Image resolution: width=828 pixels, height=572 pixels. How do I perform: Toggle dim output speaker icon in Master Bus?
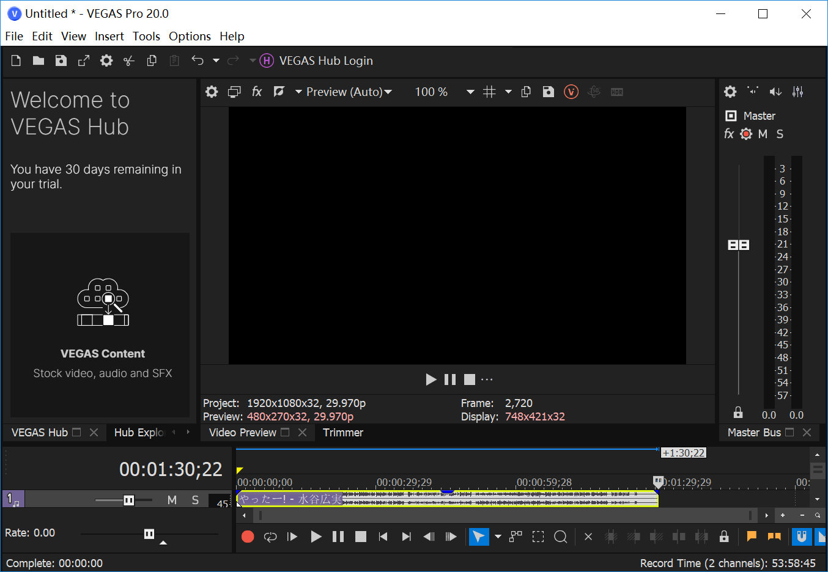click(775, 92)
